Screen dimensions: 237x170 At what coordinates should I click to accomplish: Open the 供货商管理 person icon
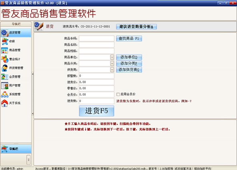pyautogui.click(x=5, y=68)
